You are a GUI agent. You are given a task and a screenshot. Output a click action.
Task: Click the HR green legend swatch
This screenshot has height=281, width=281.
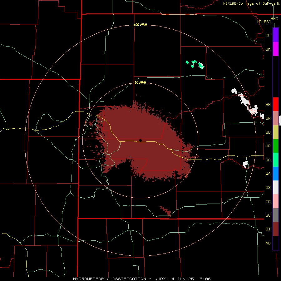tap(276, 146)
